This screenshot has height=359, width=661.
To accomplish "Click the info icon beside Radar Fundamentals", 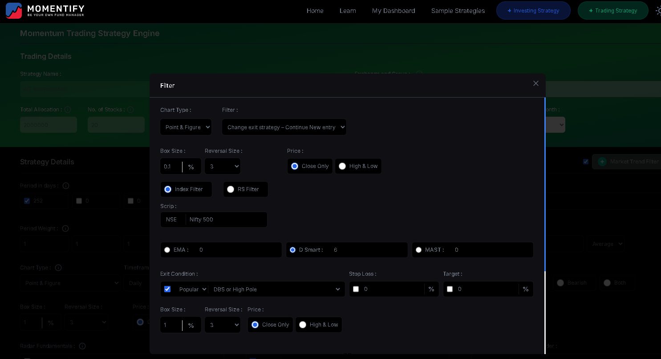I will [82, 346].
